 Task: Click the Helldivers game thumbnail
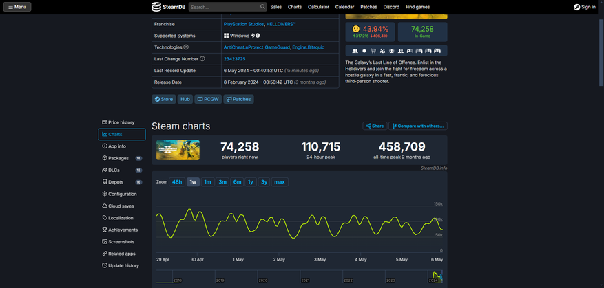pyautogui.click(x=178, y=150)
